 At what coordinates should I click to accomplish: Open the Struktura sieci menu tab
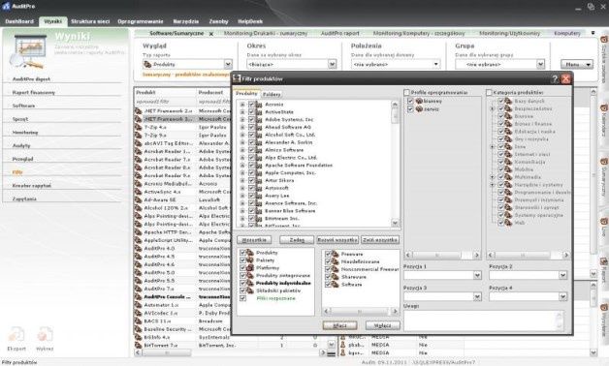click(x=90, y=21)
